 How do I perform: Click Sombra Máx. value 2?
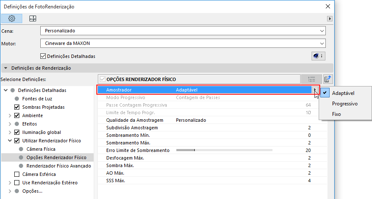[x=309, y=165]
